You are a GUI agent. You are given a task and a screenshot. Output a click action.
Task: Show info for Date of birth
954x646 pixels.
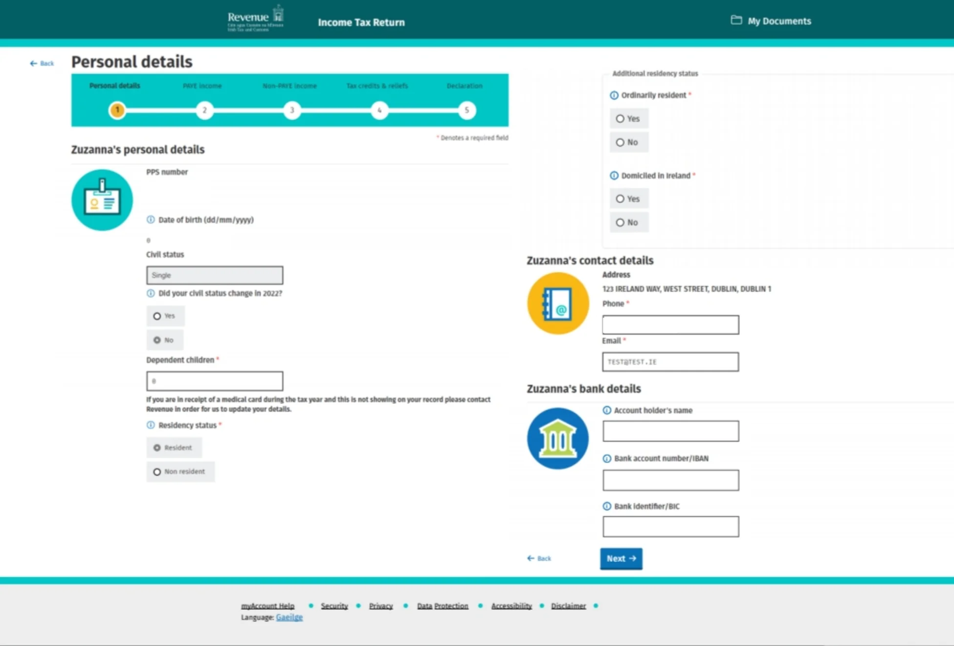click(151, 220)
